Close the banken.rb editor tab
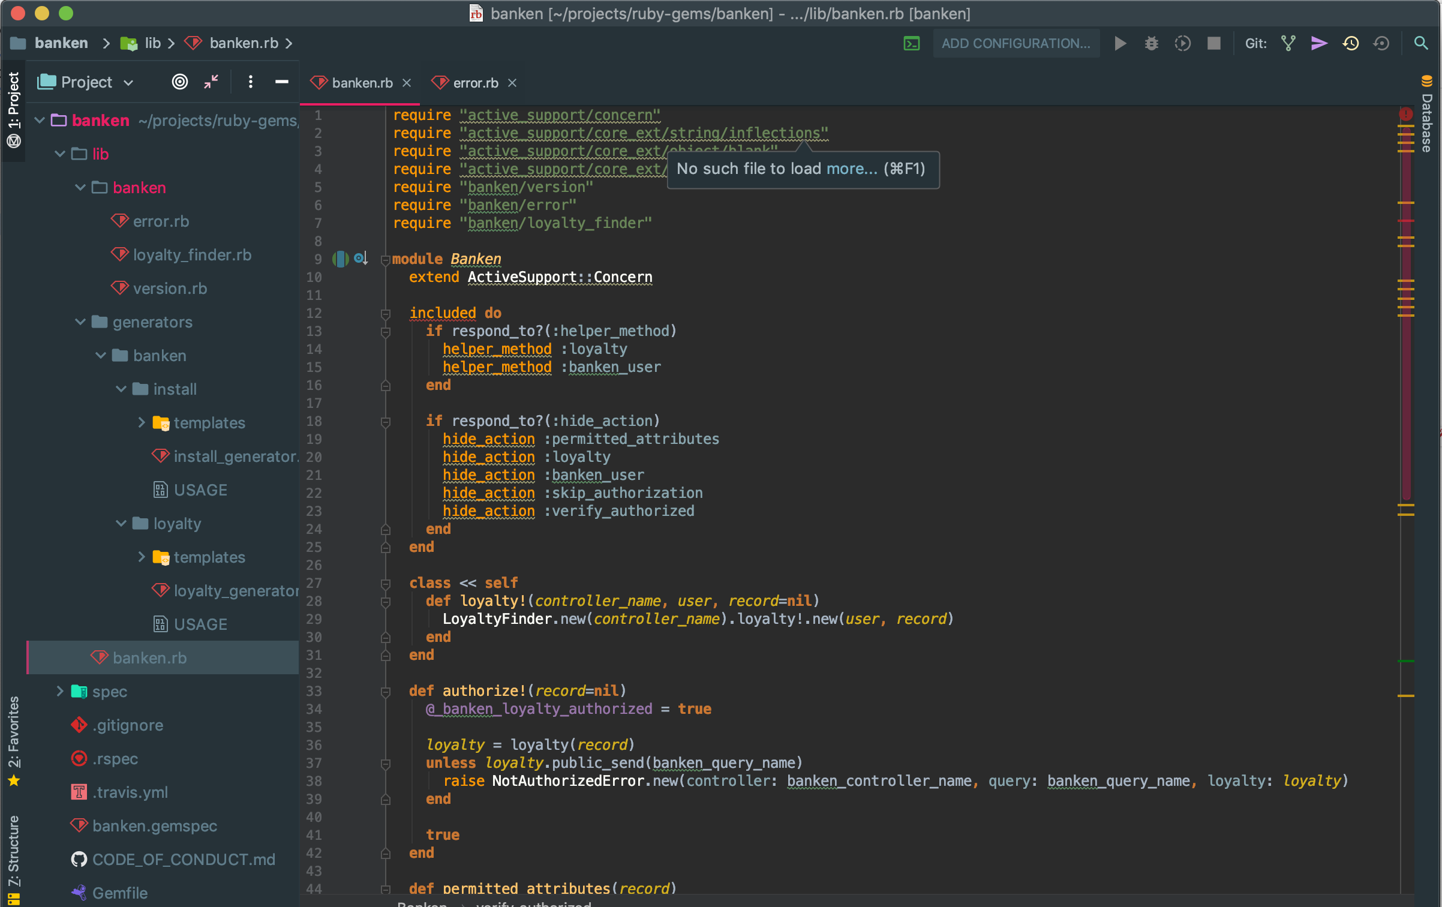Screen dimensions: 1442x907 (x=407, y=83)
